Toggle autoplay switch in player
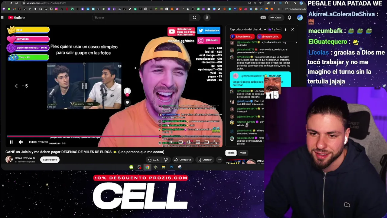Screen dimensions: 387x218 tap(171, 142)
